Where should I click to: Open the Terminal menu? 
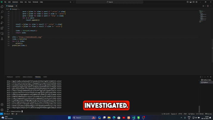click(x=35, y=2)
